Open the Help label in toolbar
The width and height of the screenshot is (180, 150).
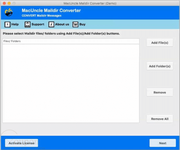click(15, 24)
